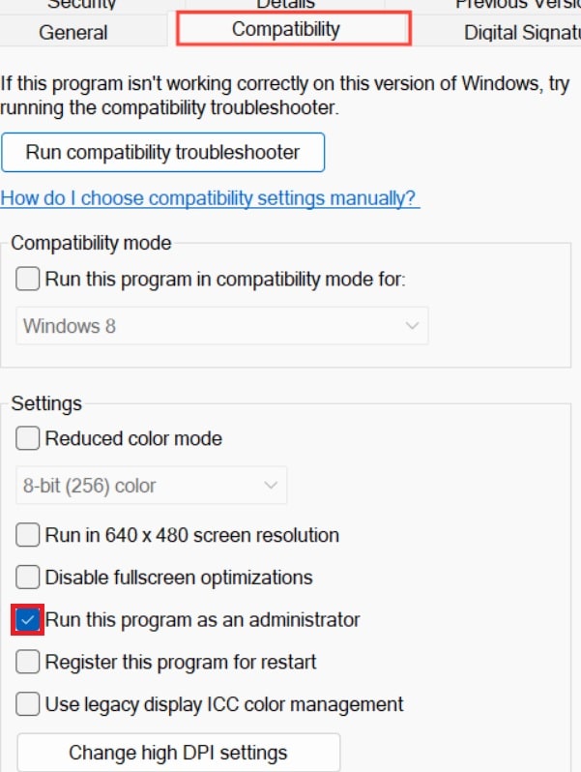Click Run compatibility troubleshooter button
This screenshot has width=581, height=772.
(162, 152)
